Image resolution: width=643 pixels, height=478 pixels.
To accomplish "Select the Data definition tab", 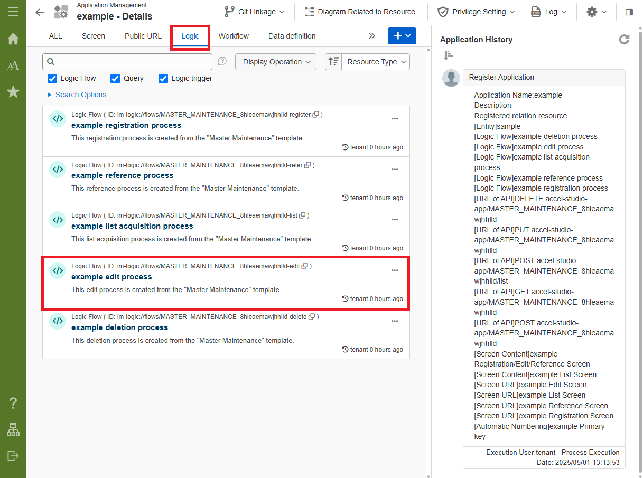I will [x=292, y=36].
